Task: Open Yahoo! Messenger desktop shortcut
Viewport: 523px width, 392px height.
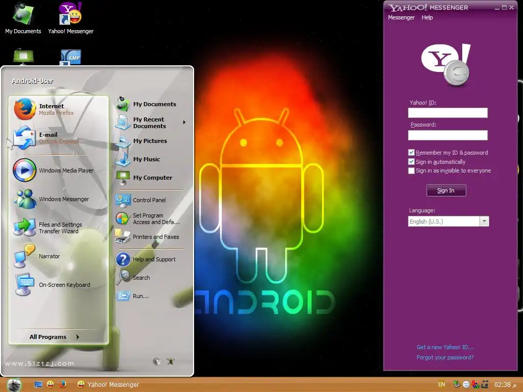Action: 70,18
